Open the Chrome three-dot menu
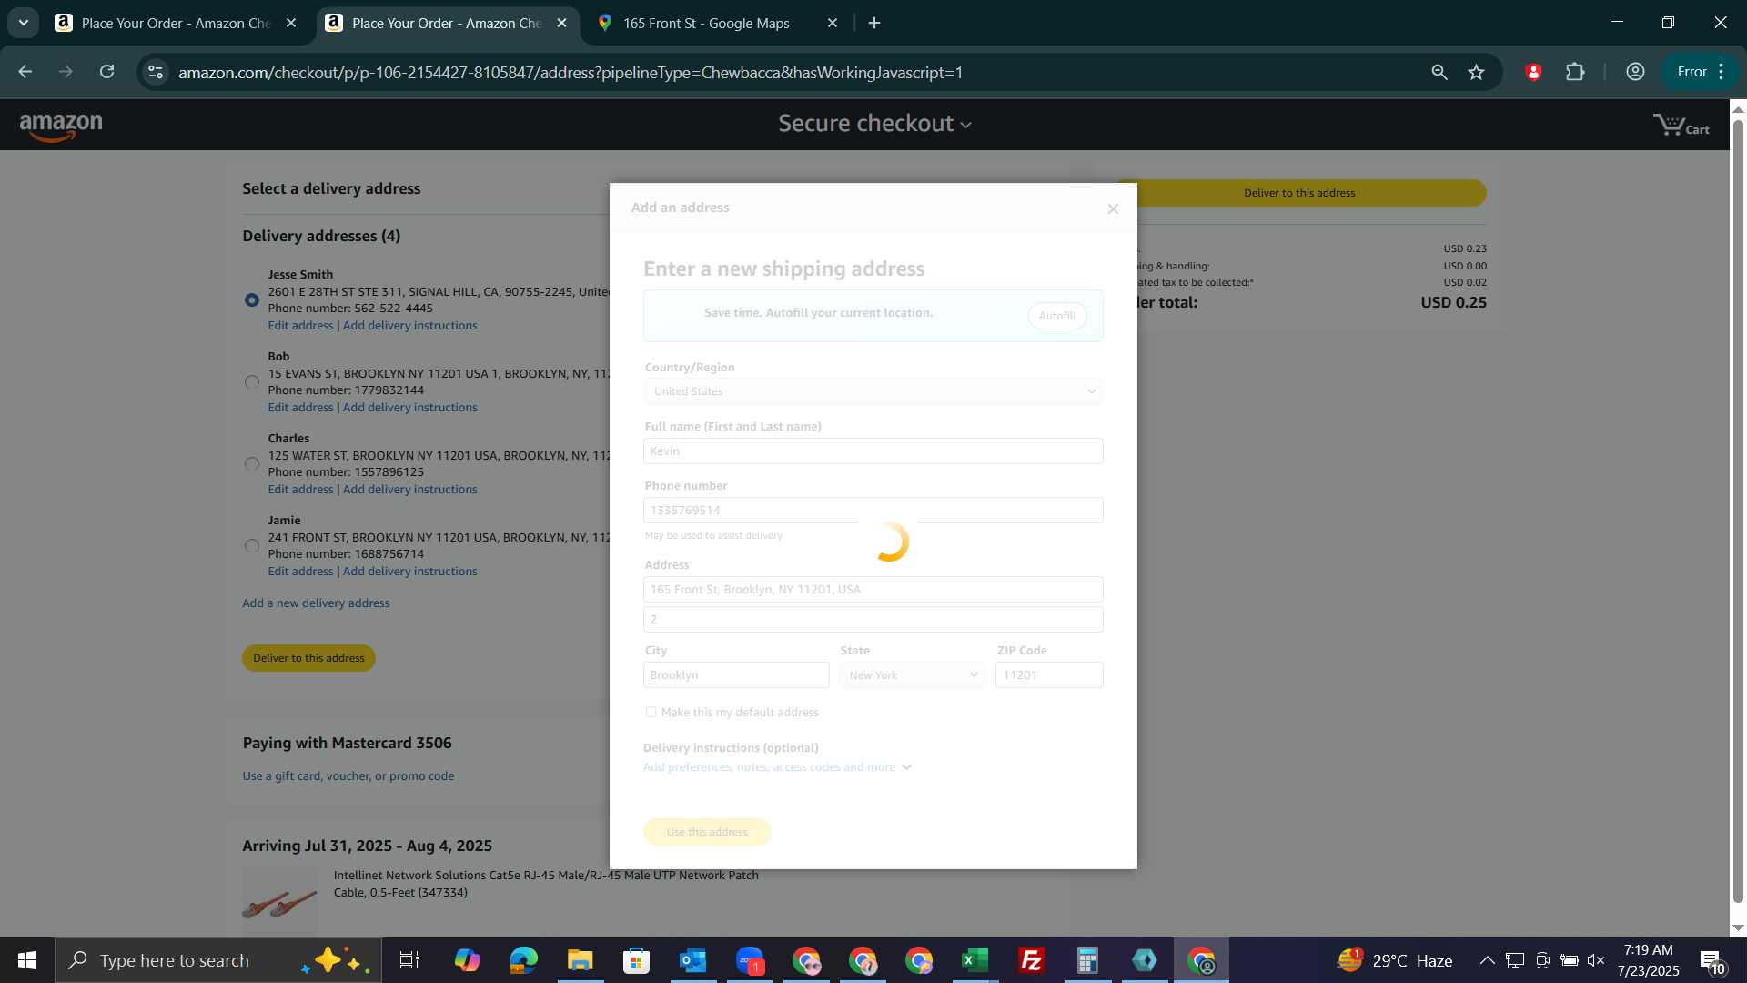 click(1721, 72)
